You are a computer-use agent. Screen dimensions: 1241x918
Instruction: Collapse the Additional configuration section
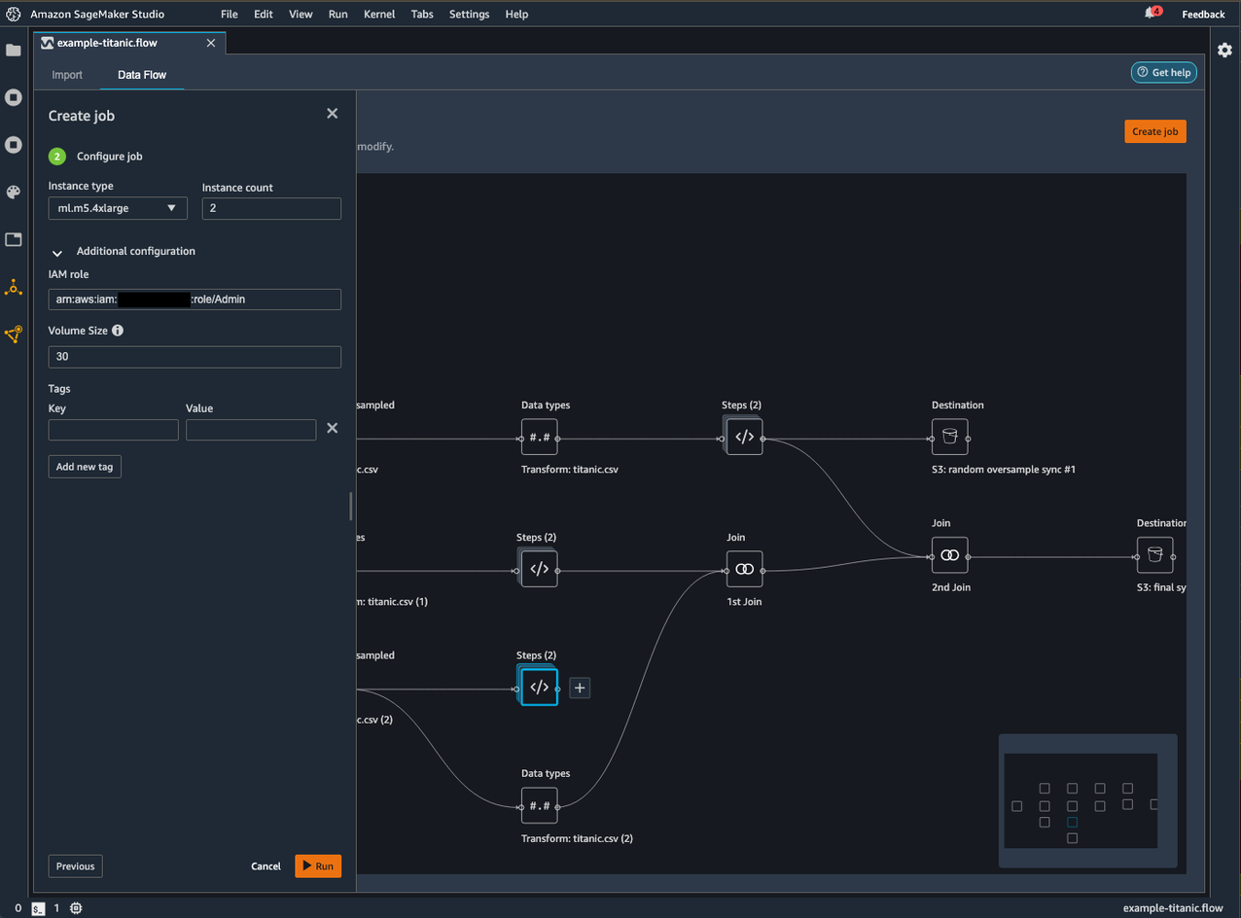(57, 252)
